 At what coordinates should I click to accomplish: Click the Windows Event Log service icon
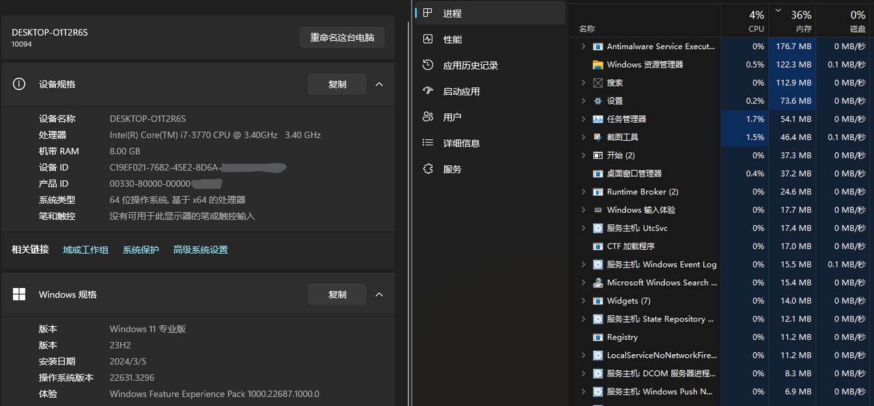pos(598,264)
